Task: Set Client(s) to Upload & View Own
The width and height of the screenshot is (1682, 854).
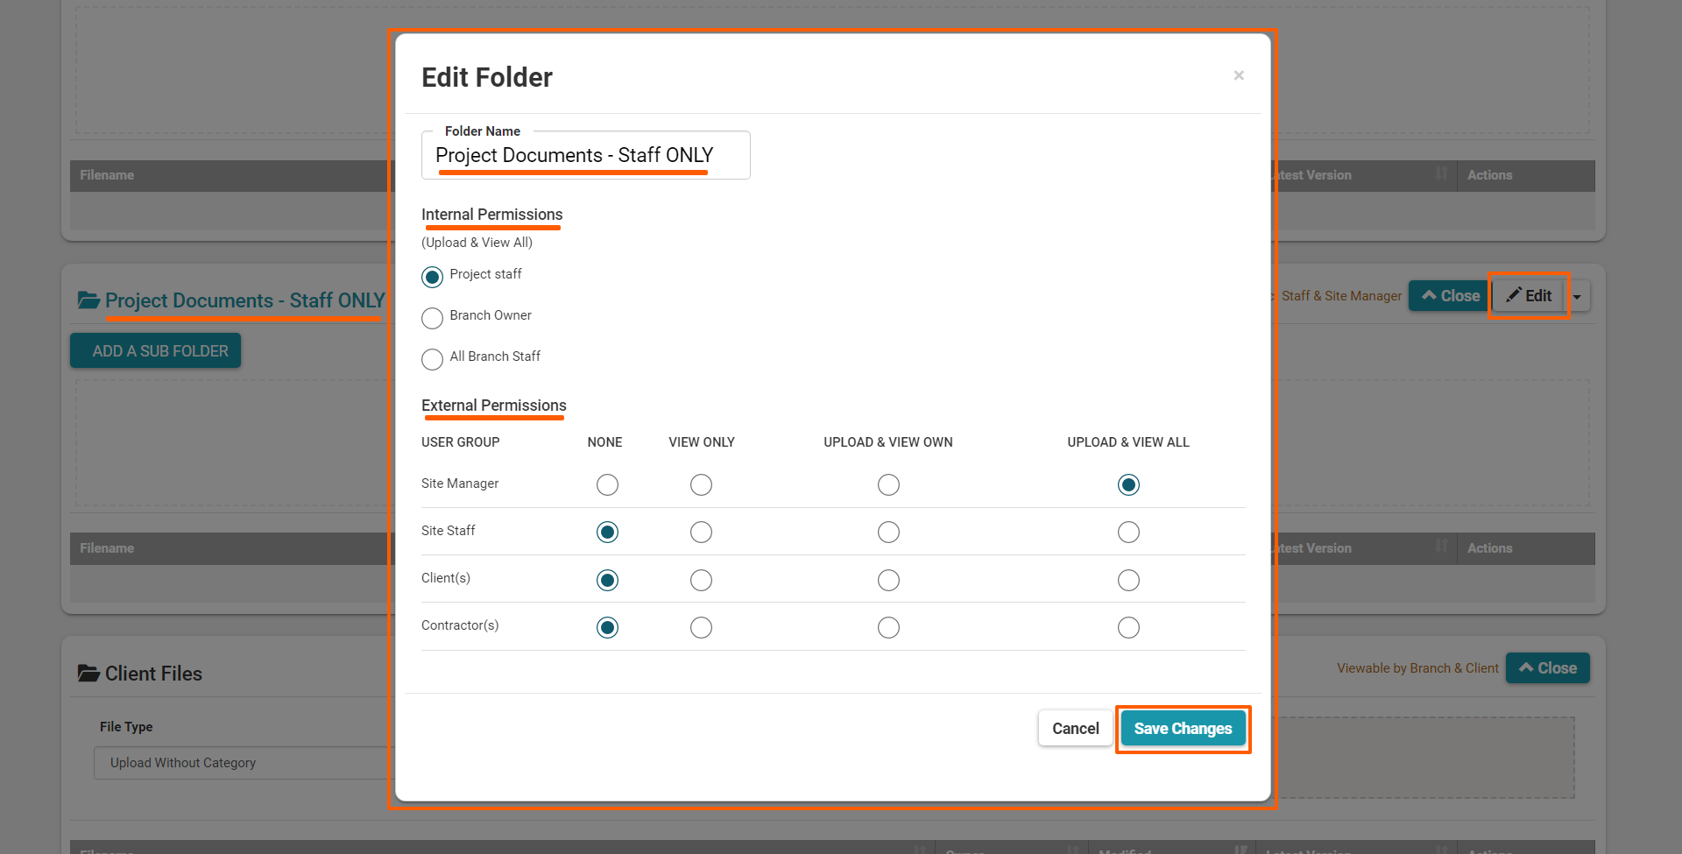Action: 888,580
